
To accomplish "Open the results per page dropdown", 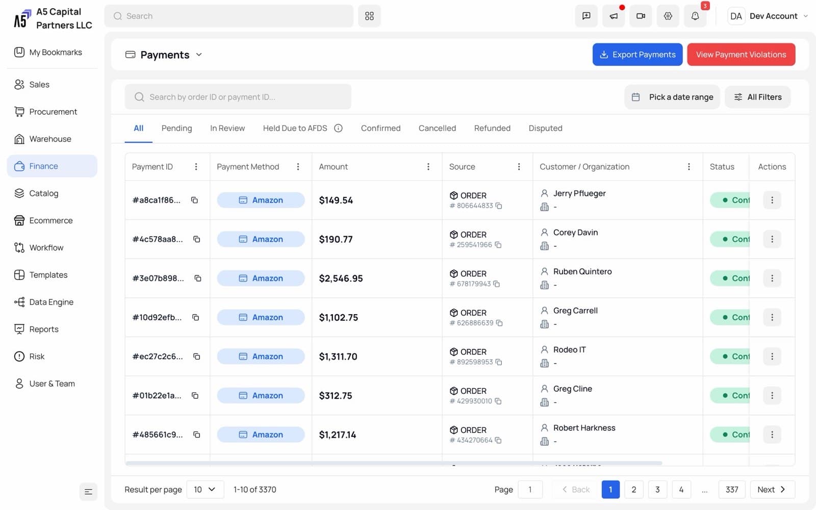I will click(x=205, y=490).
